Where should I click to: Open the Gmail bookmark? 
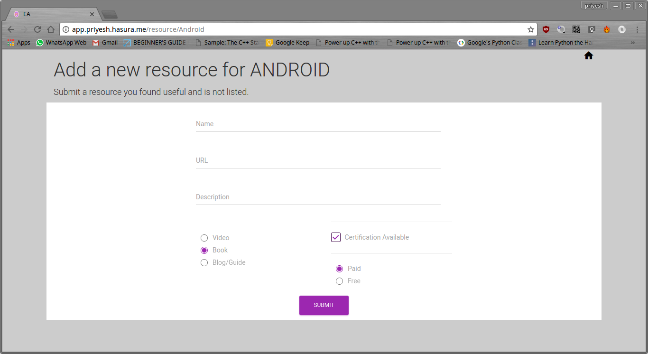[x=105, y=43]
